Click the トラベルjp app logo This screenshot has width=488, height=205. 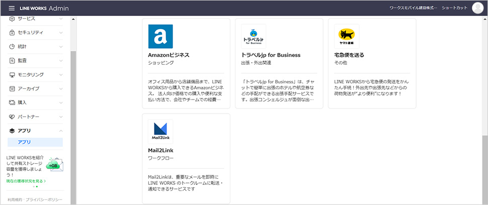click(x=254, y=36)
